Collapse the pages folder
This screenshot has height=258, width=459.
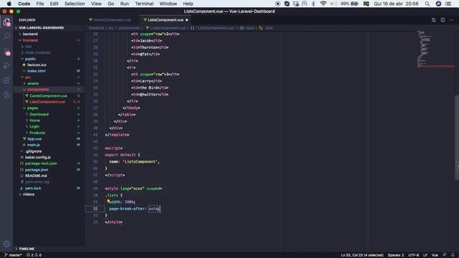[32, 108]
